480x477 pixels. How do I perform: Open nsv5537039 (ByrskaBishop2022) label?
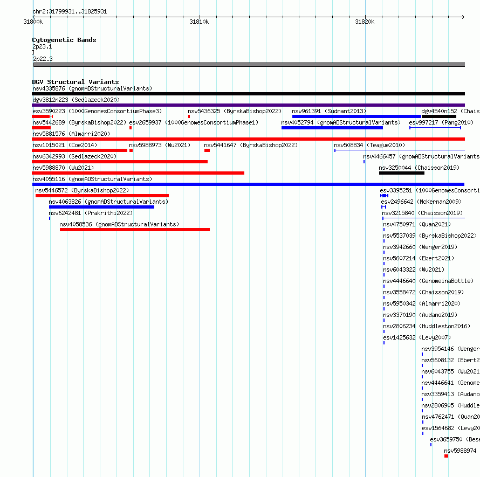[x=430, y=236]
